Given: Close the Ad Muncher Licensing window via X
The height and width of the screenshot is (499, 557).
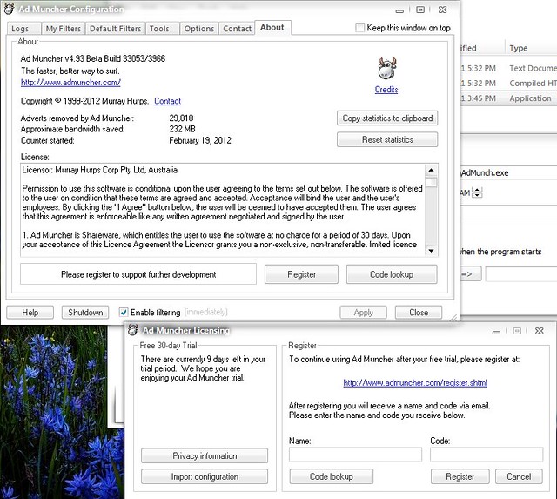Looking at the screenshot, I should click(x=540, y=331).
